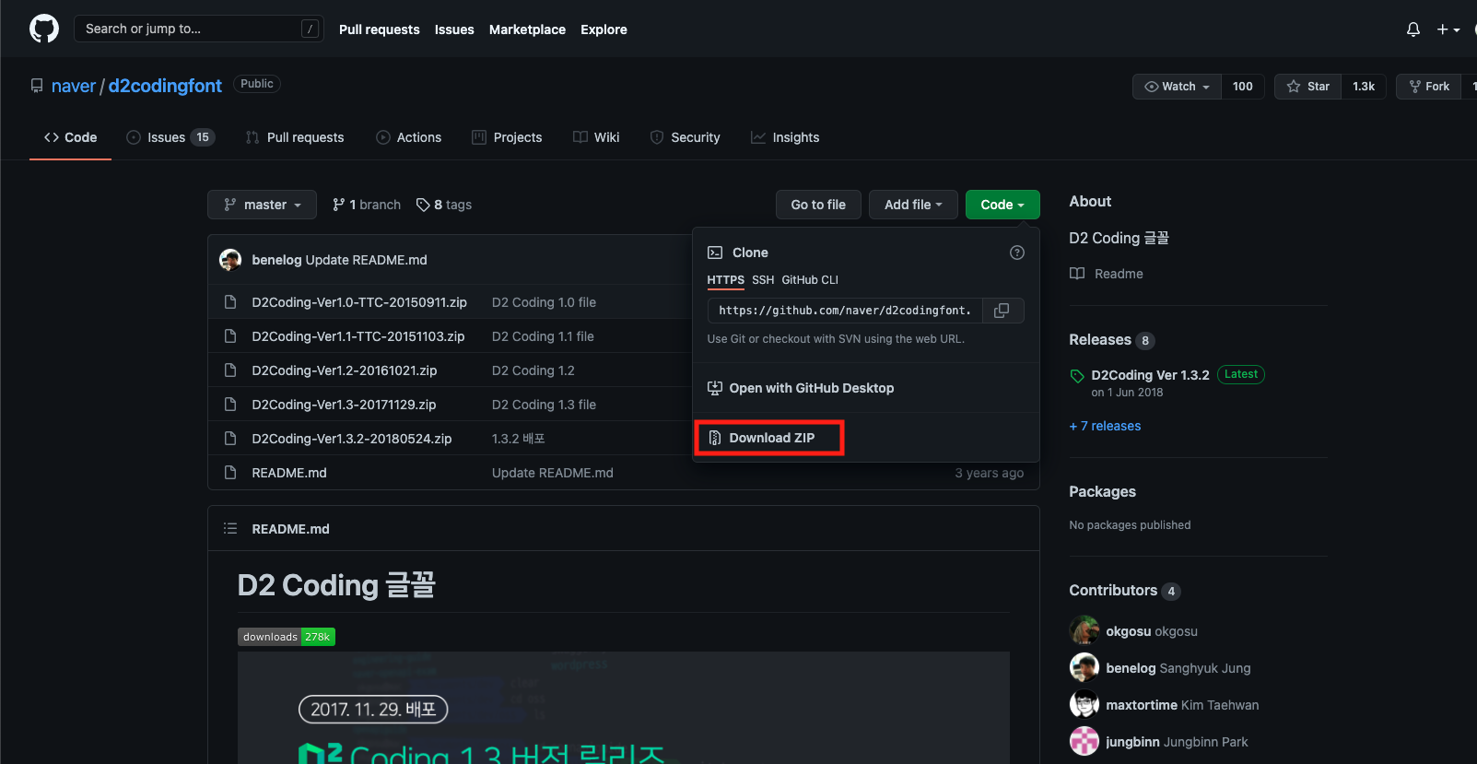Expand the Add file dropdown
This screenshot has height=764, width=1477.
click(913, 205)
